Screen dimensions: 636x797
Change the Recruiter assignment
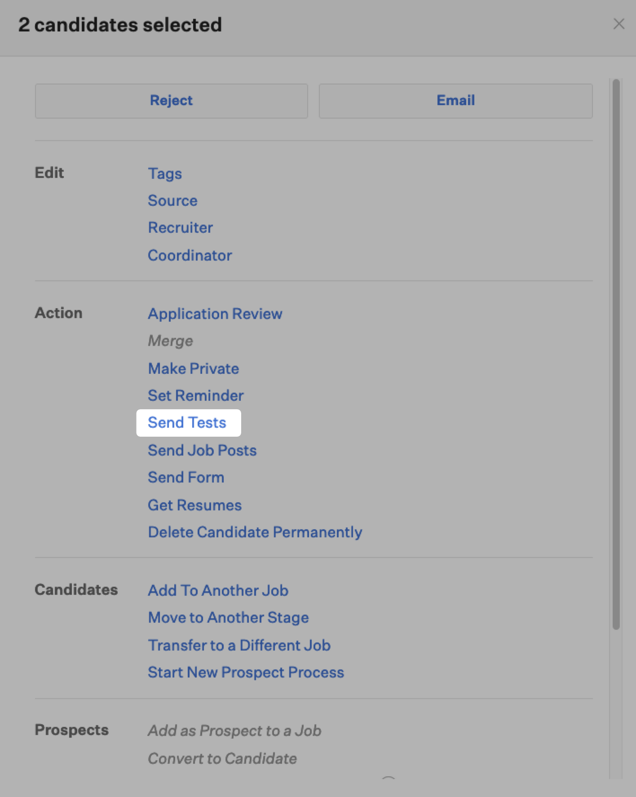tap(180, 228)
